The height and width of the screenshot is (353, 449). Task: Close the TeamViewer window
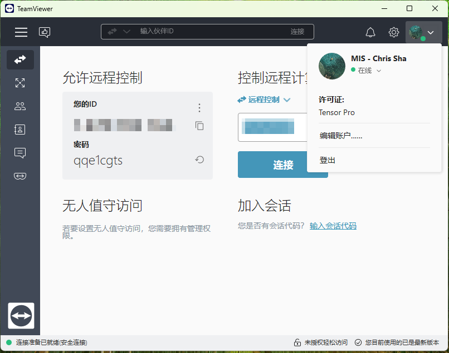(x=435, y=8)
